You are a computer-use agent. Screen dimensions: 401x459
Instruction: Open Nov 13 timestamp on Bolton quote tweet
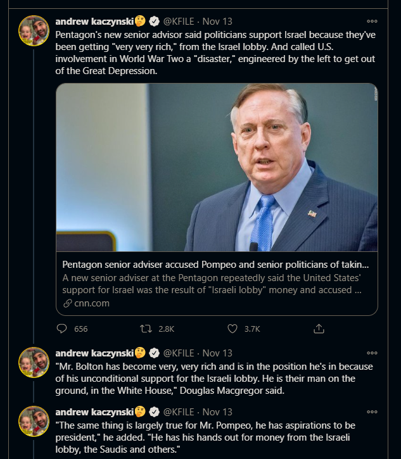(x=217, y=353)
